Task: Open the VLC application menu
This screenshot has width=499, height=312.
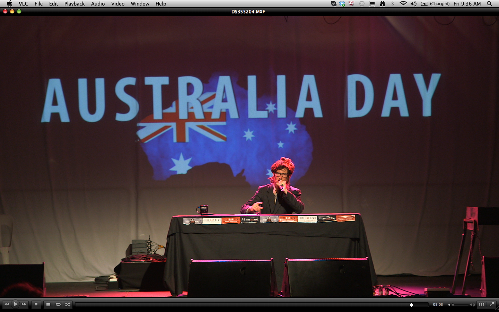Action: [24, 4]
